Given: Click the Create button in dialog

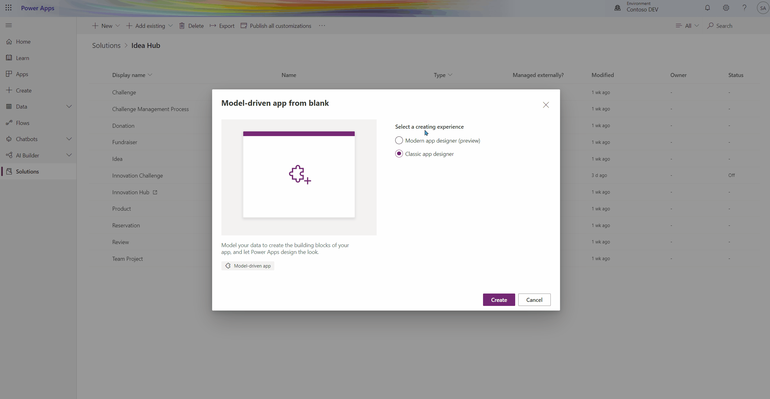Looking at the screenshot, I should tap(499, 300).
